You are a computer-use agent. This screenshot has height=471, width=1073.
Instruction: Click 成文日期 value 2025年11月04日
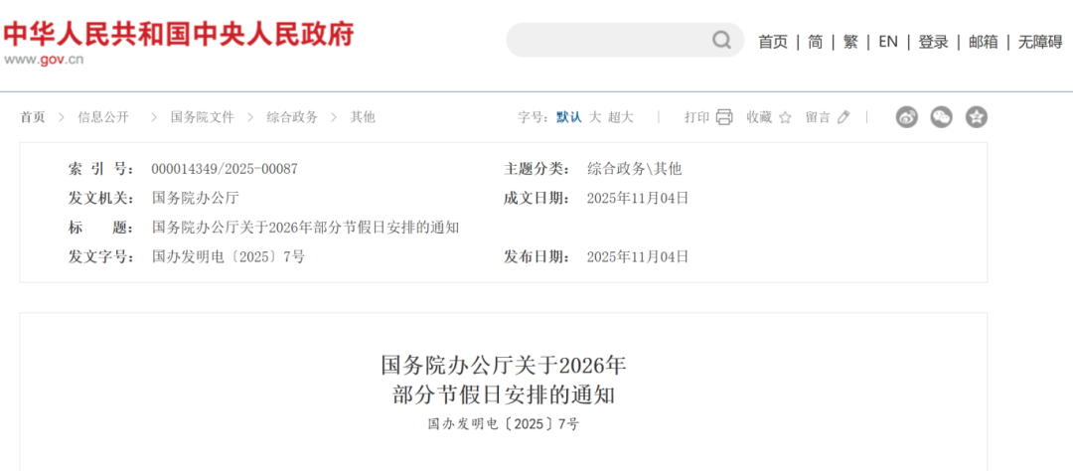(638, 199)
